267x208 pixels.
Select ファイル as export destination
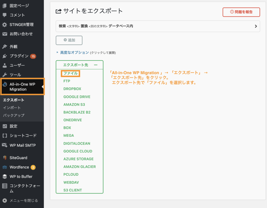pyautogui.click(x=70, y=73)
